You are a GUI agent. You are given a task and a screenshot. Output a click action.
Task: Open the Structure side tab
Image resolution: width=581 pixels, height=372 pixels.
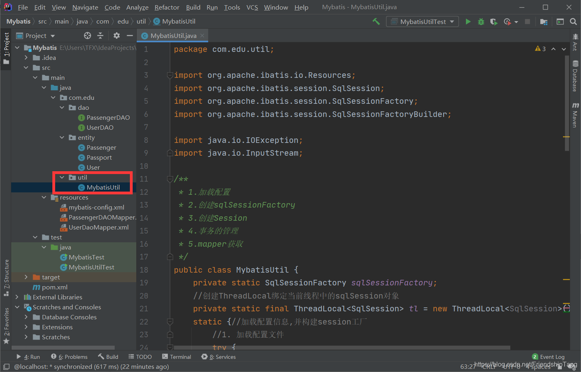click(x=6, y=278)
